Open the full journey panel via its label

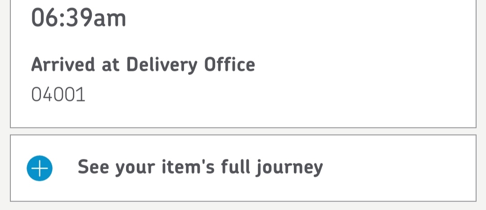pyautogui.click(x=200, y=167)
